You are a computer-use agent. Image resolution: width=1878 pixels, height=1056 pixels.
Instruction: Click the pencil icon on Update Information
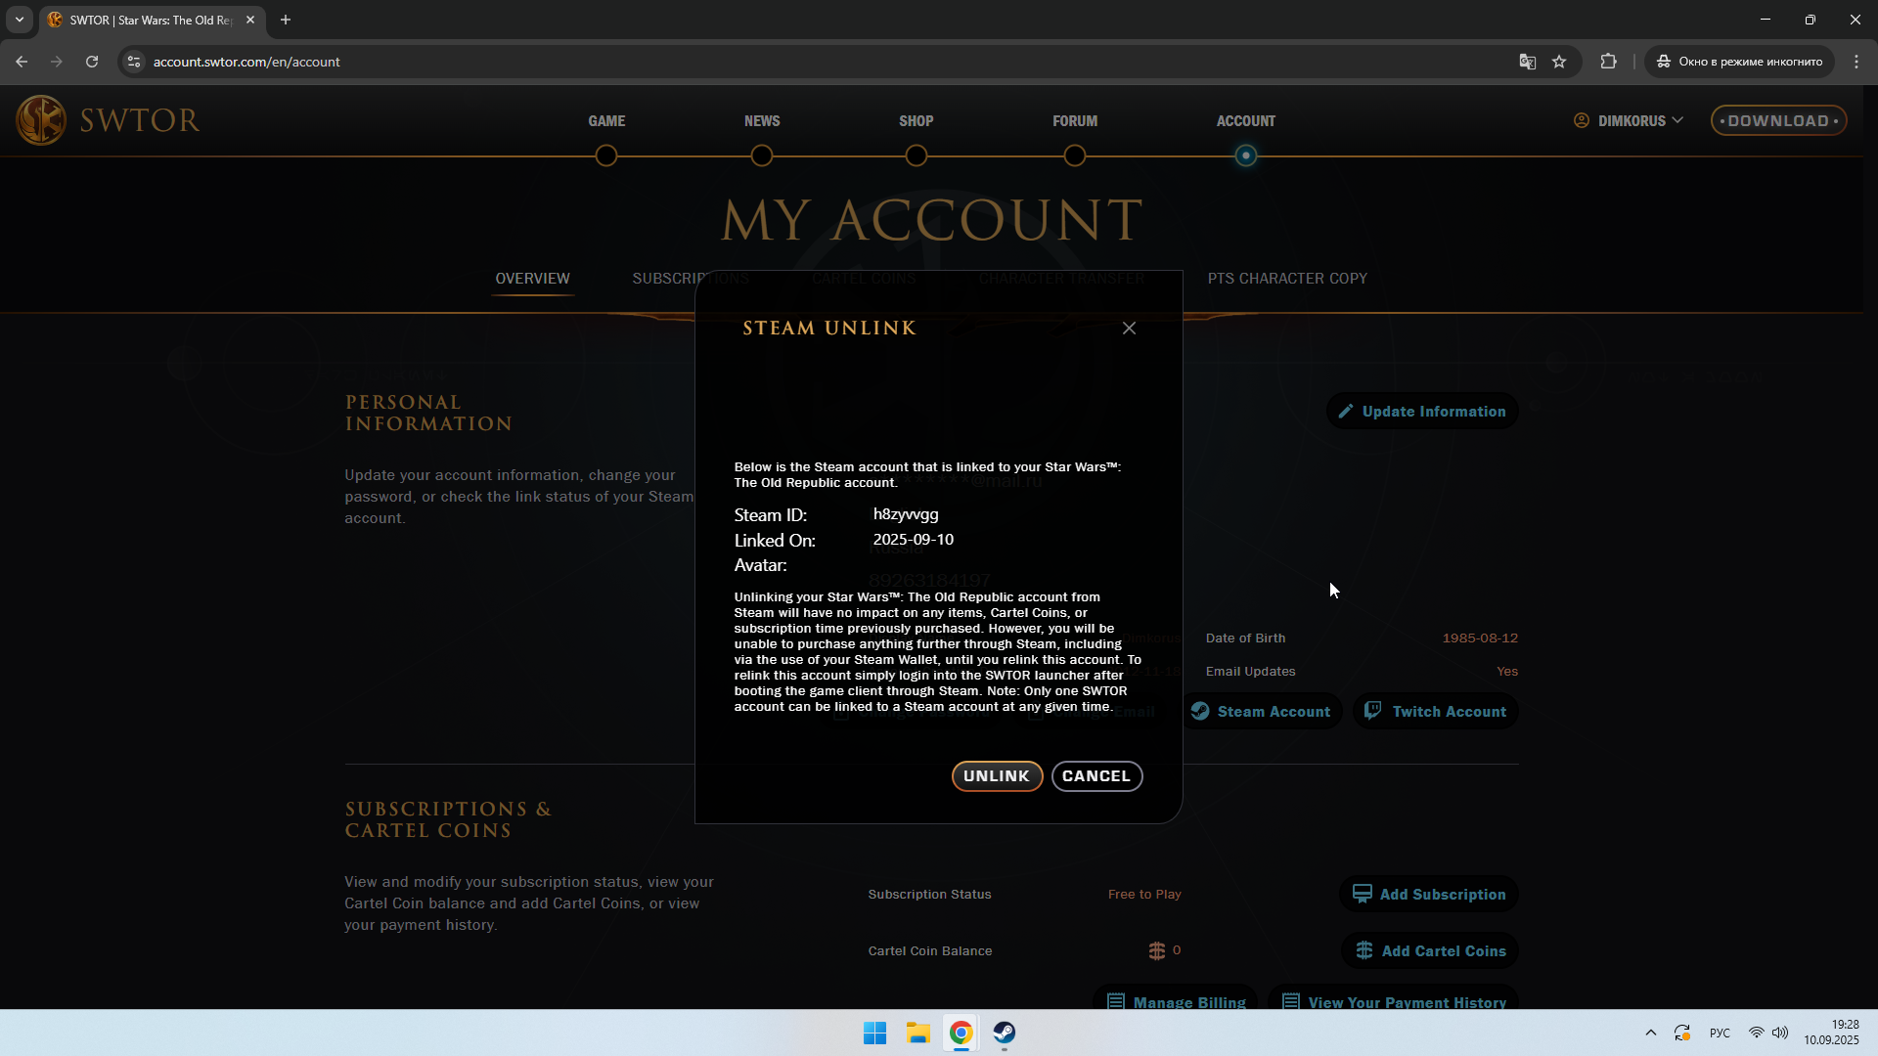(x=1346, y=412)
